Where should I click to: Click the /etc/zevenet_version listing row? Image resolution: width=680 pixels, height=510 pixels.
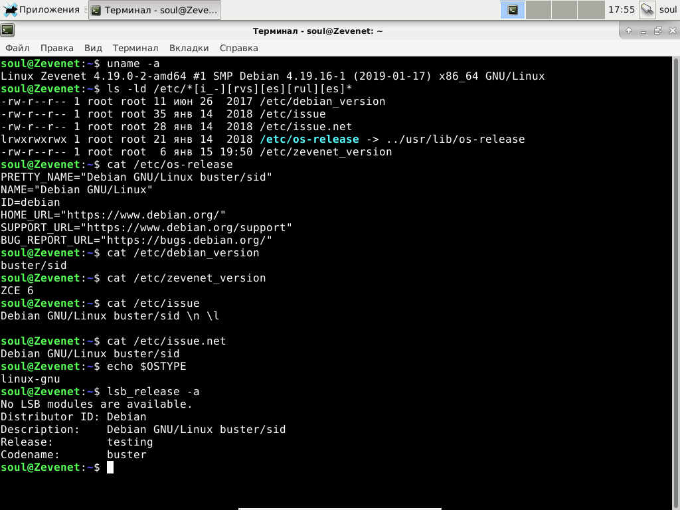tap(197, 152)
